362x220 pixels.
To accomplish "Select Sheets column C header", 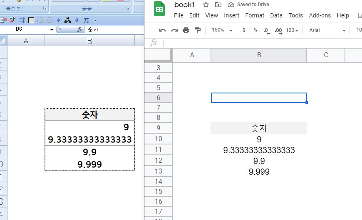I will coord(326,55).
